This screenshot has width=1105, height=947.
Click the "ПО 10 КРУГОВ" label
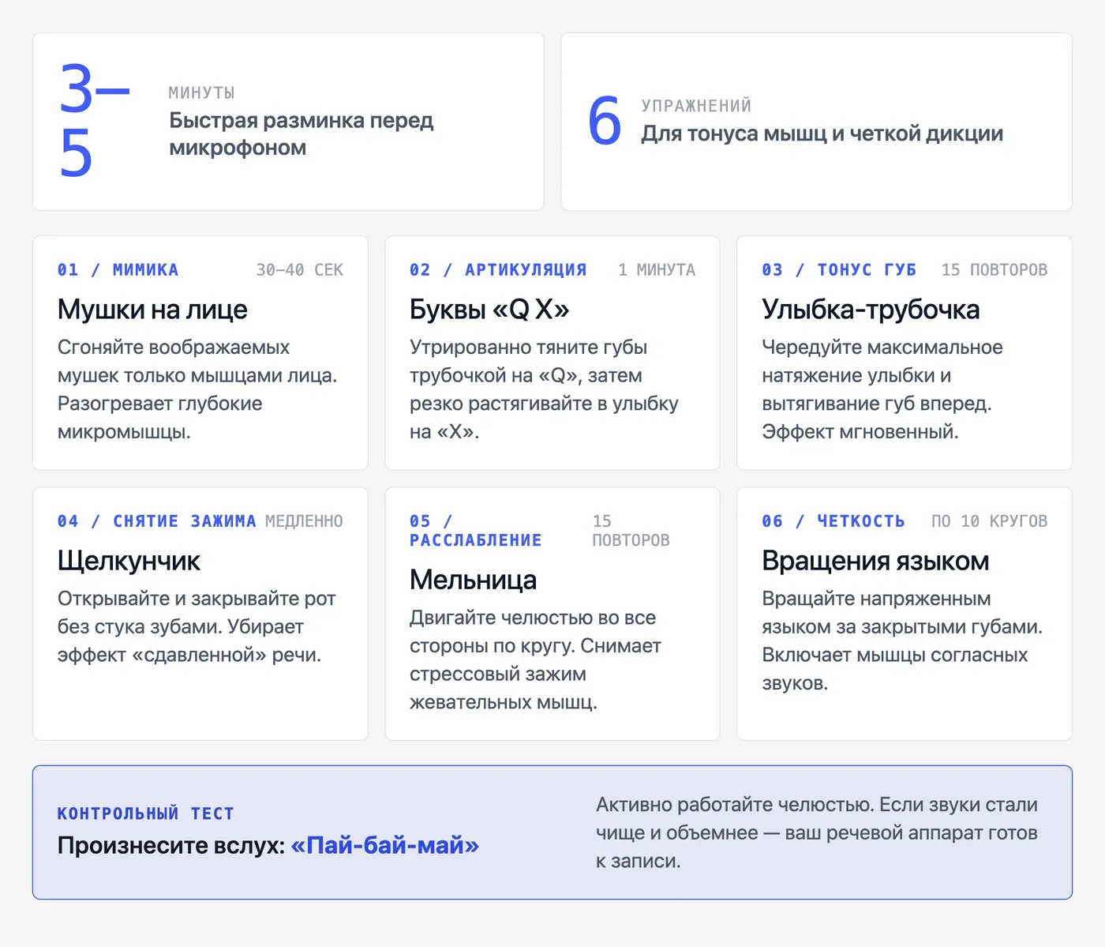coord(989,521)
